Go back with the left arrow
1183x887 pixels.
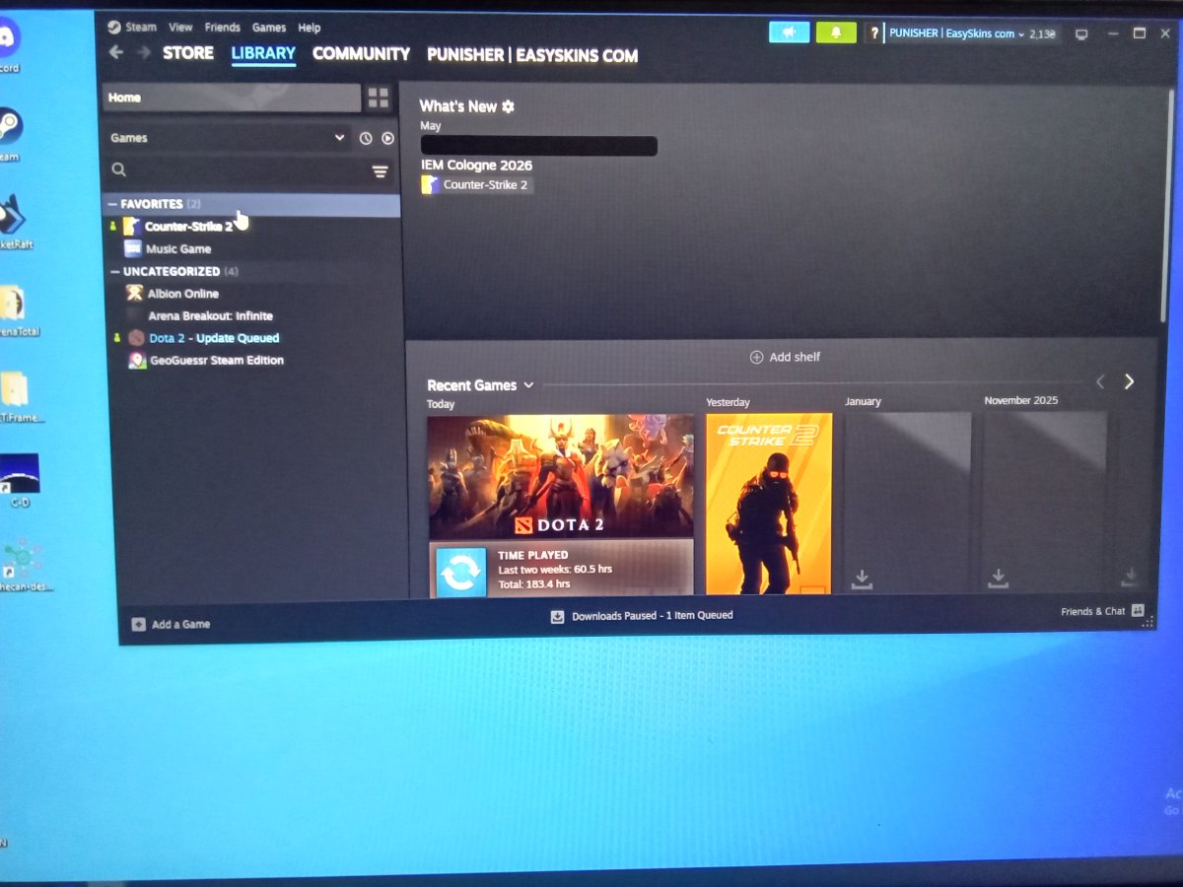116,52
